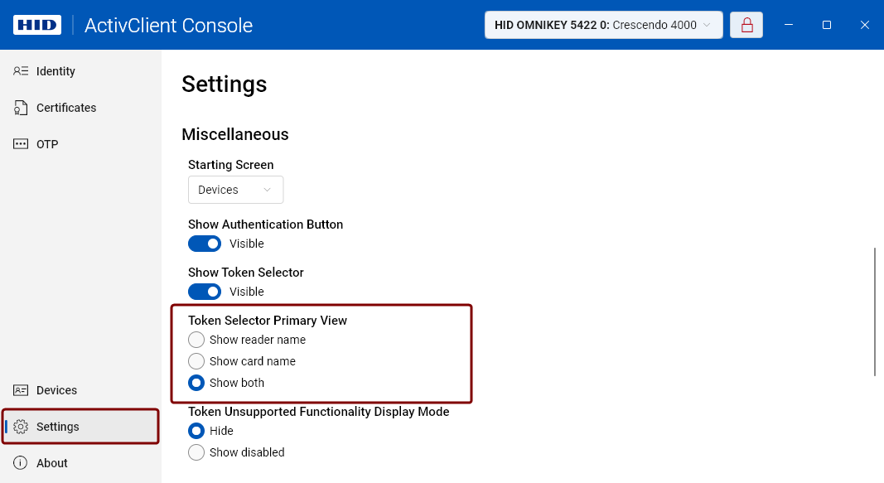Click the Certificates icon in sidebar
The width and height of the screenshot is (884, 483).
click(x=21, y=108)
